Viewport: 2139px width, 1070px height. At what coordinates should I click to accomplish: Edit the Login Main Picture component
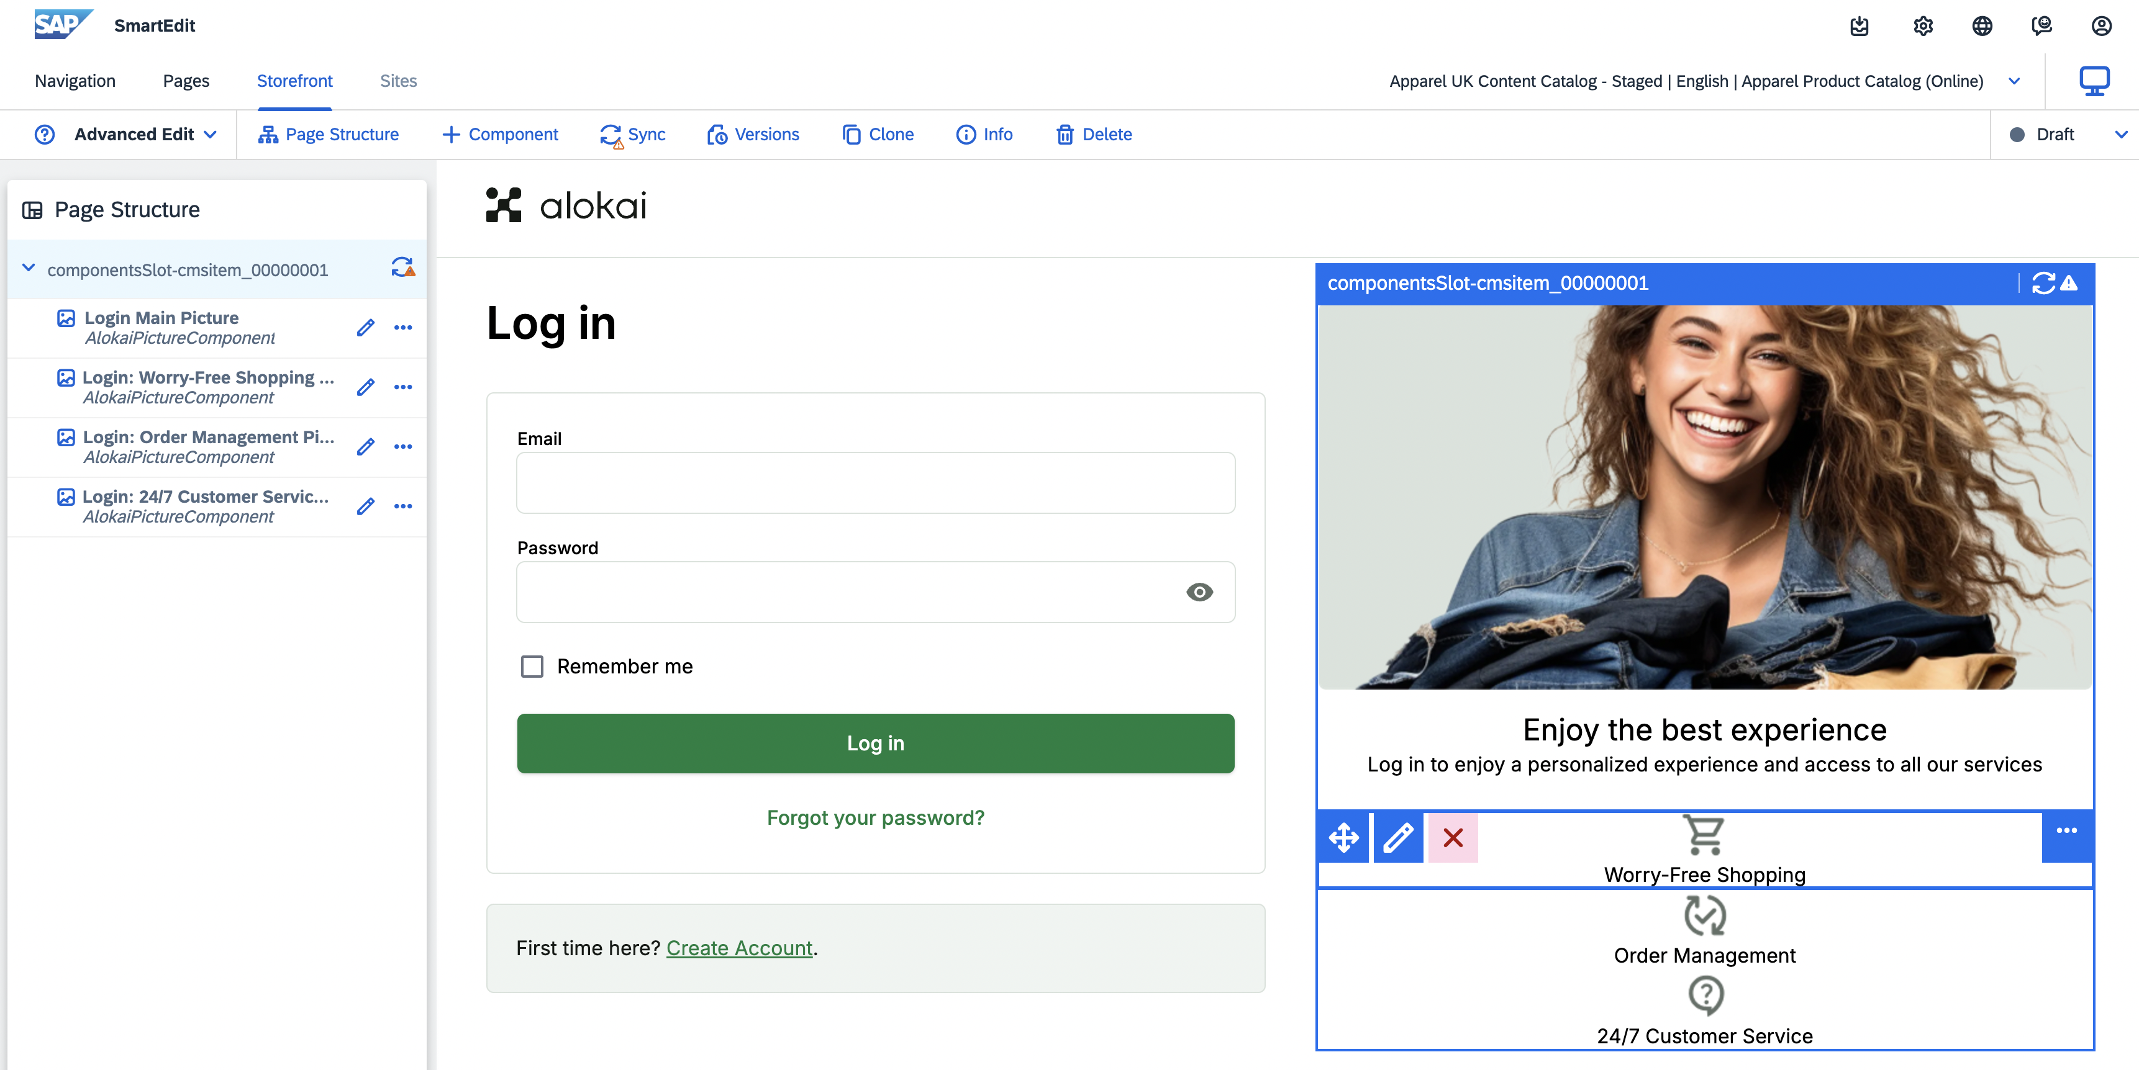click(365, 328)
